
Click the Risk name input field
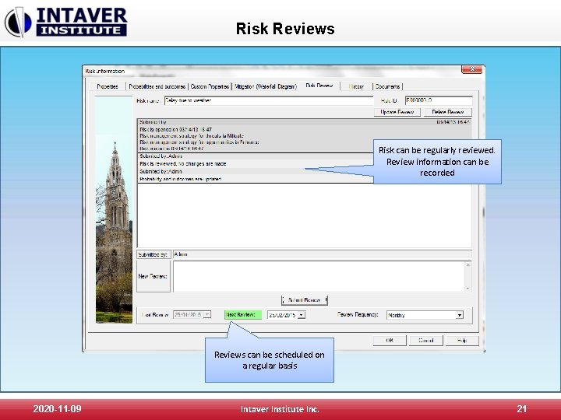[x=269, y=100]
